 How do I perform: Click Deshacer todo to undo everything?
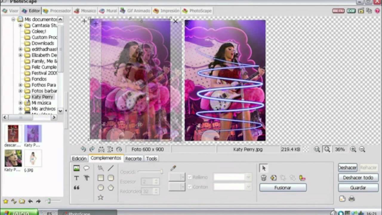[x=358, y=178]
